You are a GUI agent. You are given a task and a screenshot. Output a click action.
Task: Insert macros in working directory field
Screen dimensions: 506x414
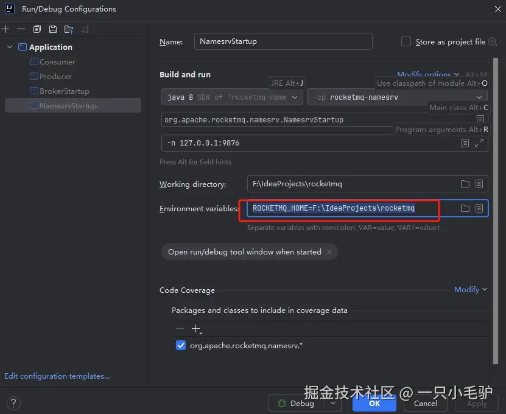pos(479,184)
